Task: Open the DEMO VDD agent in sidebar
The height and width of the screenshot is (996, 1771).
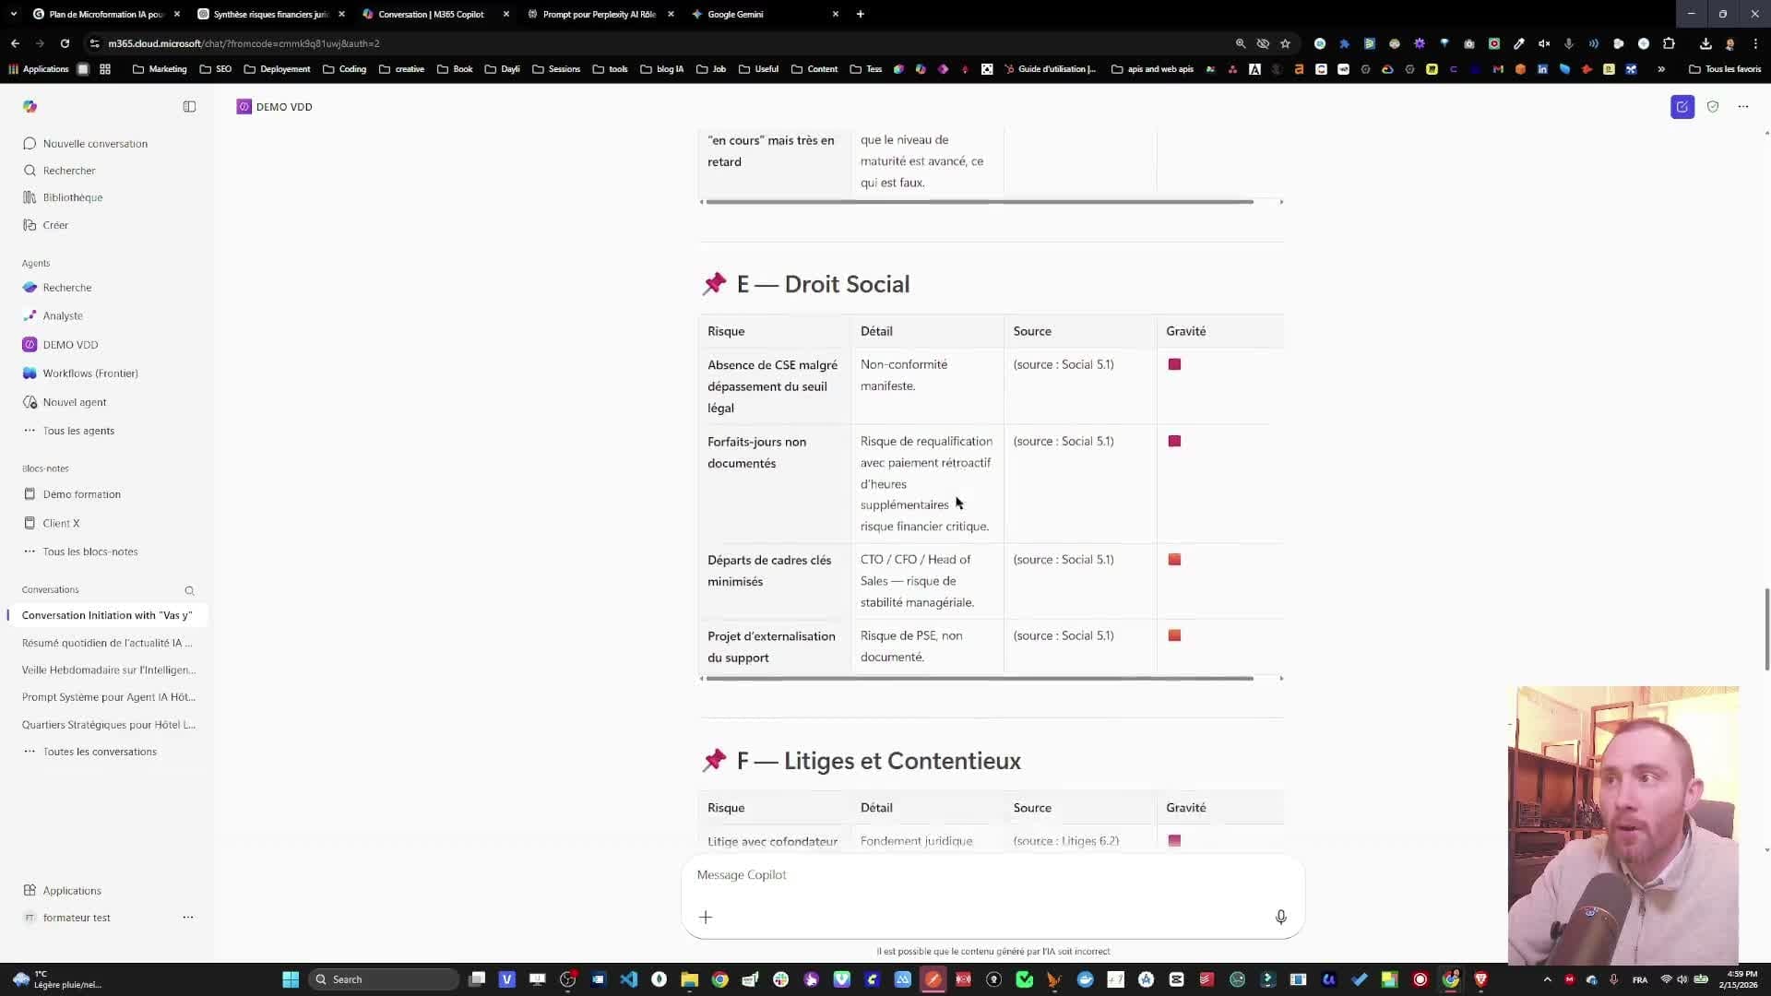Action: (70, 345)
